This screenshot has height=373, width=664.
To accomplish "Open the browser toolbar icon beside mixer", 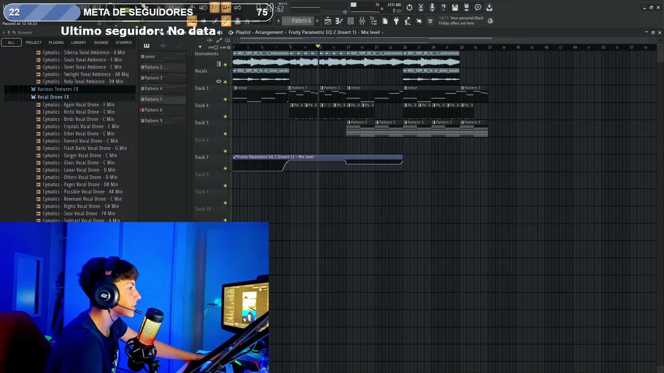I will [374, 21].
